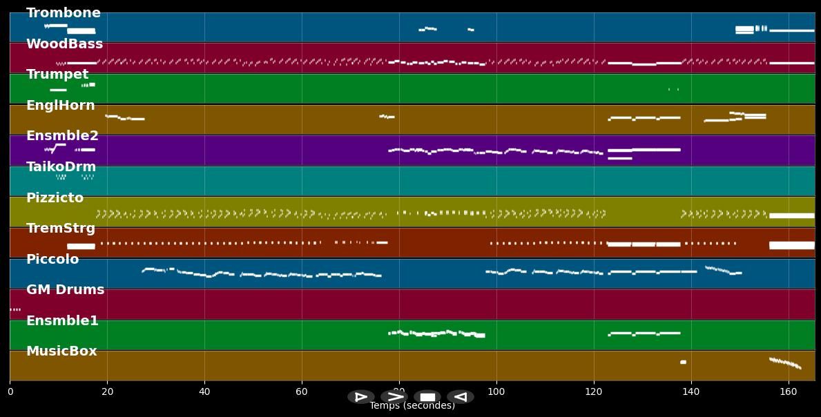Click the TremStrg track label
Screen dimensions: 821x417
point(61,228)
